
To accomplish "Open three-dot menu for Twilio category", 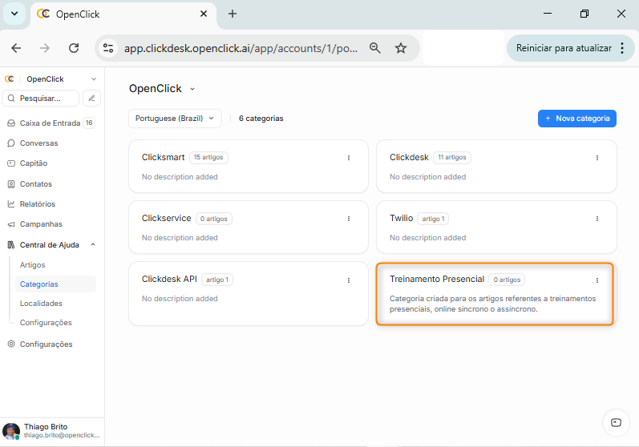I will (597, 219).
